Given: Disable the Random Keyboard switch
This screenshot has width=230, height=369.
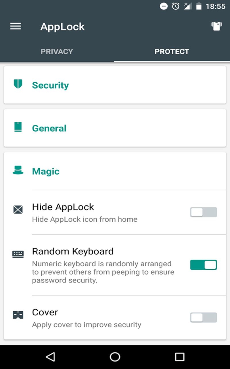Looking at the screenshot, I should click(203, 265).
